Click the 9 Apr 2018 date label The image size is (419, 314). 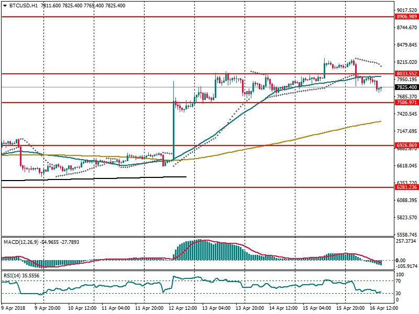[14, 308]
